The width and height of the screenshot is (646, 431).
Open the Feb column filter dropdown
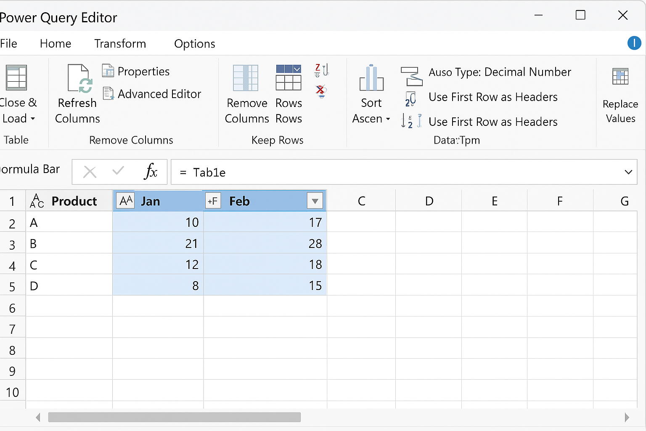pyautogui.click(x=315, y=201)
